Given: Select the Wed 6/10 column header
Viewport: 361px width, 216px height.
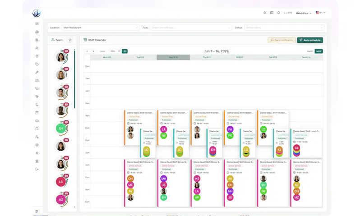Looking at the screenshot, I should click(x=173, y=57).
